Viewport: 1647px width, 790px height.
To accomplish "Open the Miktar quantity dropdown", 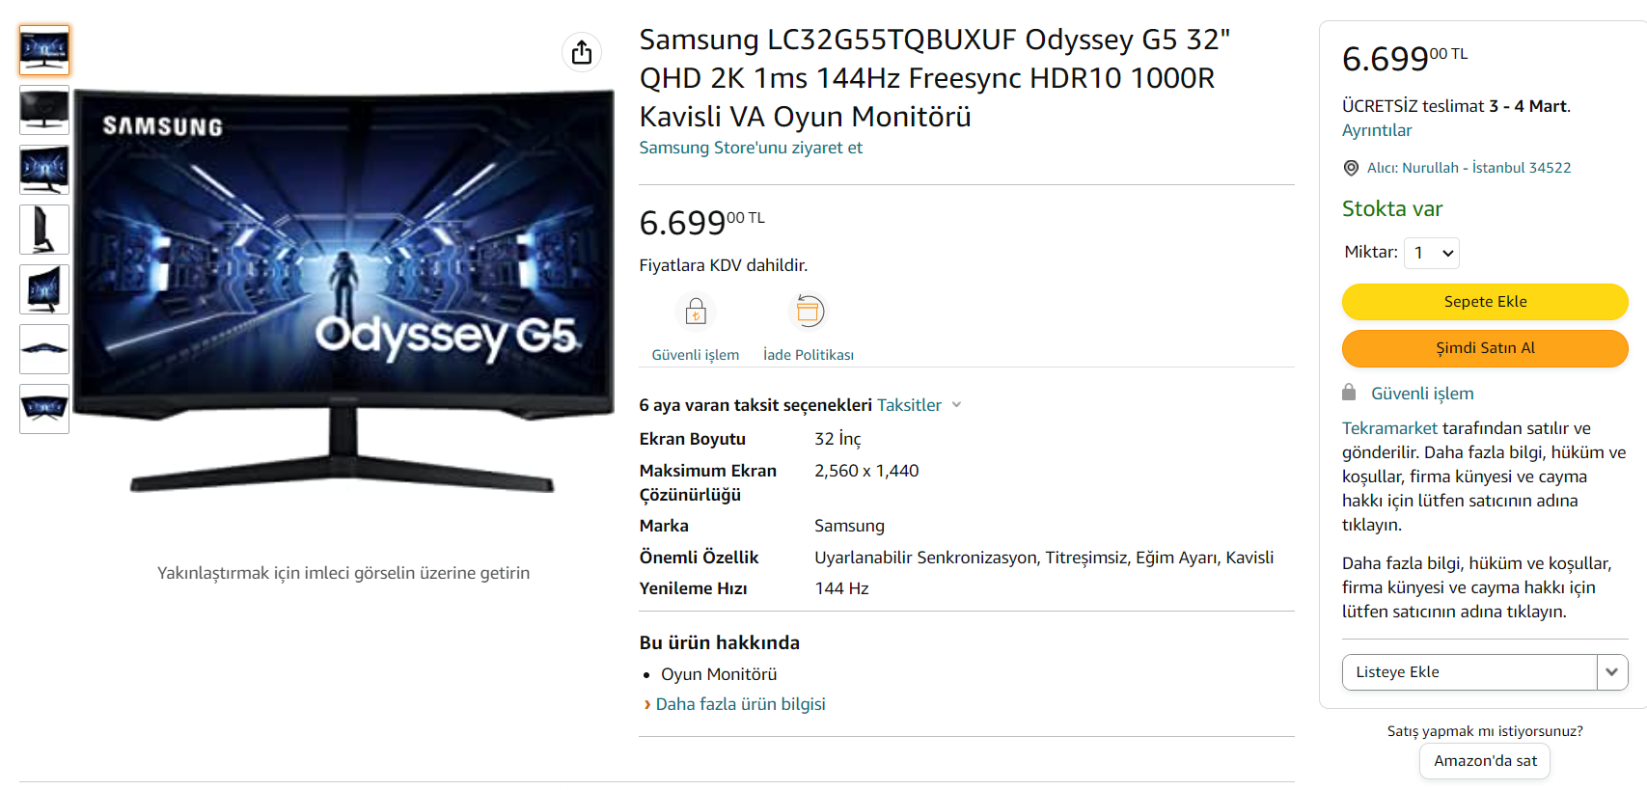I will (1432, 253).
